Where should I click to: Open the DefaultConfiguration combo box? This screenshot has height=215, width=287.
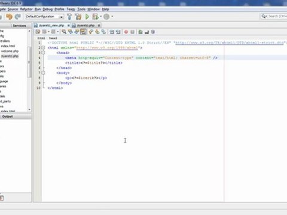tap(44, 17)
